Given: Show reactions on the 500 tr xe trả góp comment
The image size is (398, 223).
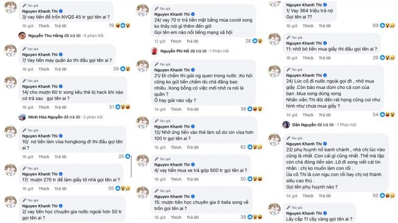Looking at the screenshot, I should pyautogui.click(x=255, y=179).
